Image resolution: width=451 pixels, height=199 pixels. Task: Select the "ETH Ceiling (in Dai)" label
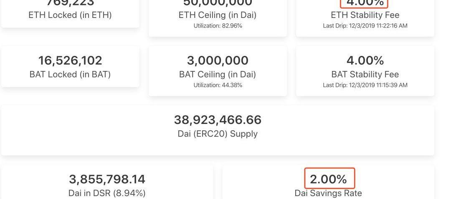(x=218, y=15)
